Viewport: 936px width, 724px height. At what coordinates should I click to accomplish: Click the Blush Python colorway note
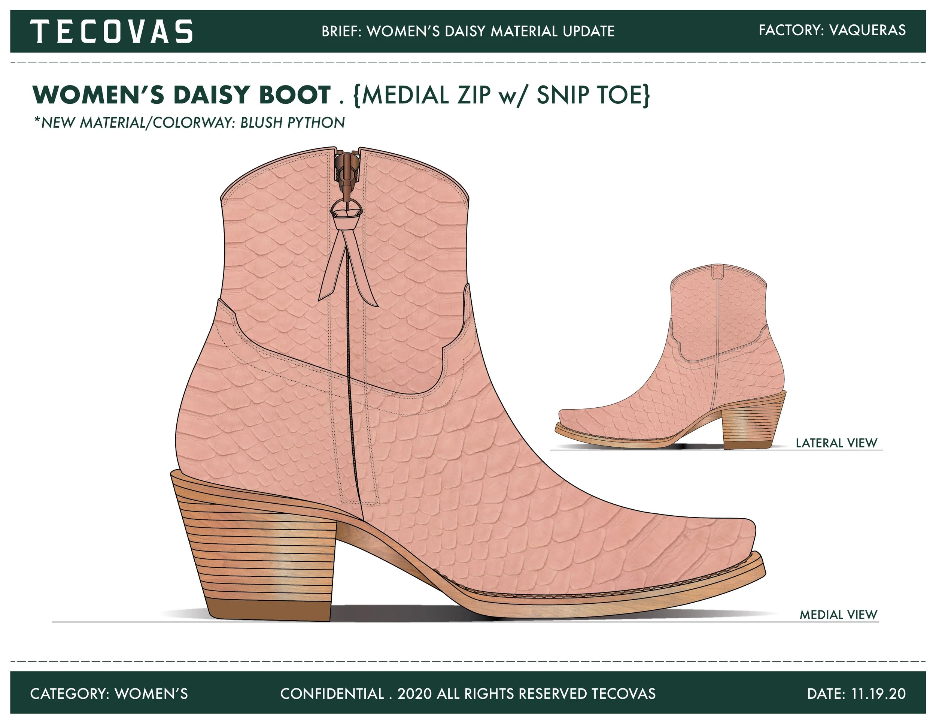coord(189,123)
